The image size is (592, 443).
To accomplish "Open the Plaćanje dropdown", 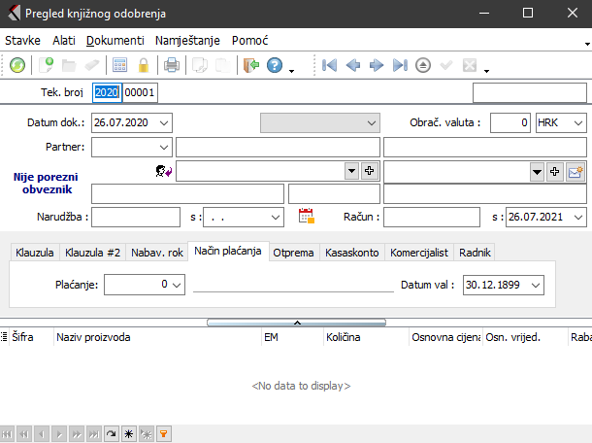I will (176, 285).
